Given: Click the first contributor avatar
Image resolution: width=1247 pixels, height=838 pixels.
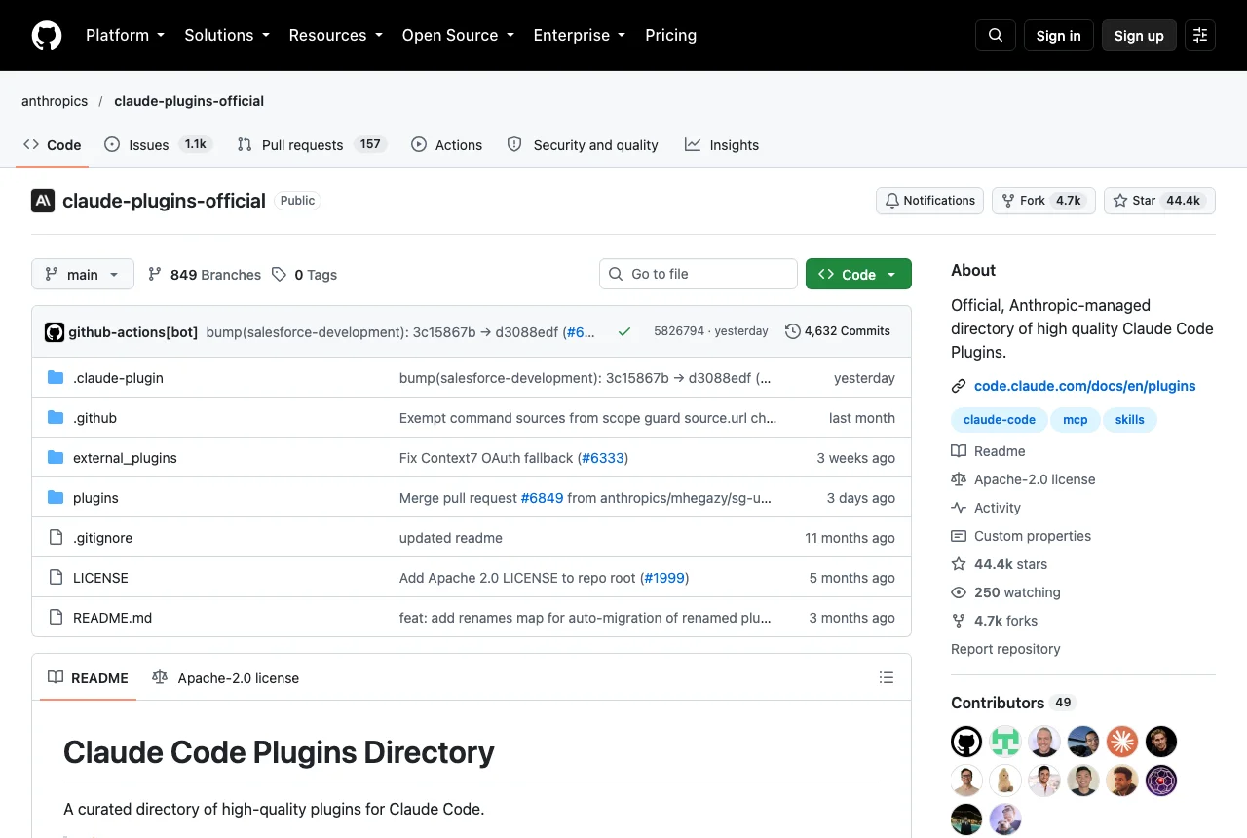Looking at the screenshot, I should tap(966, 742).
